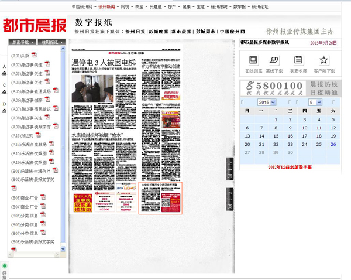Open PDF icon next to (A01)头版
Image resolution: width=351 pixels, height=280 pixels.
pos(34,56)
